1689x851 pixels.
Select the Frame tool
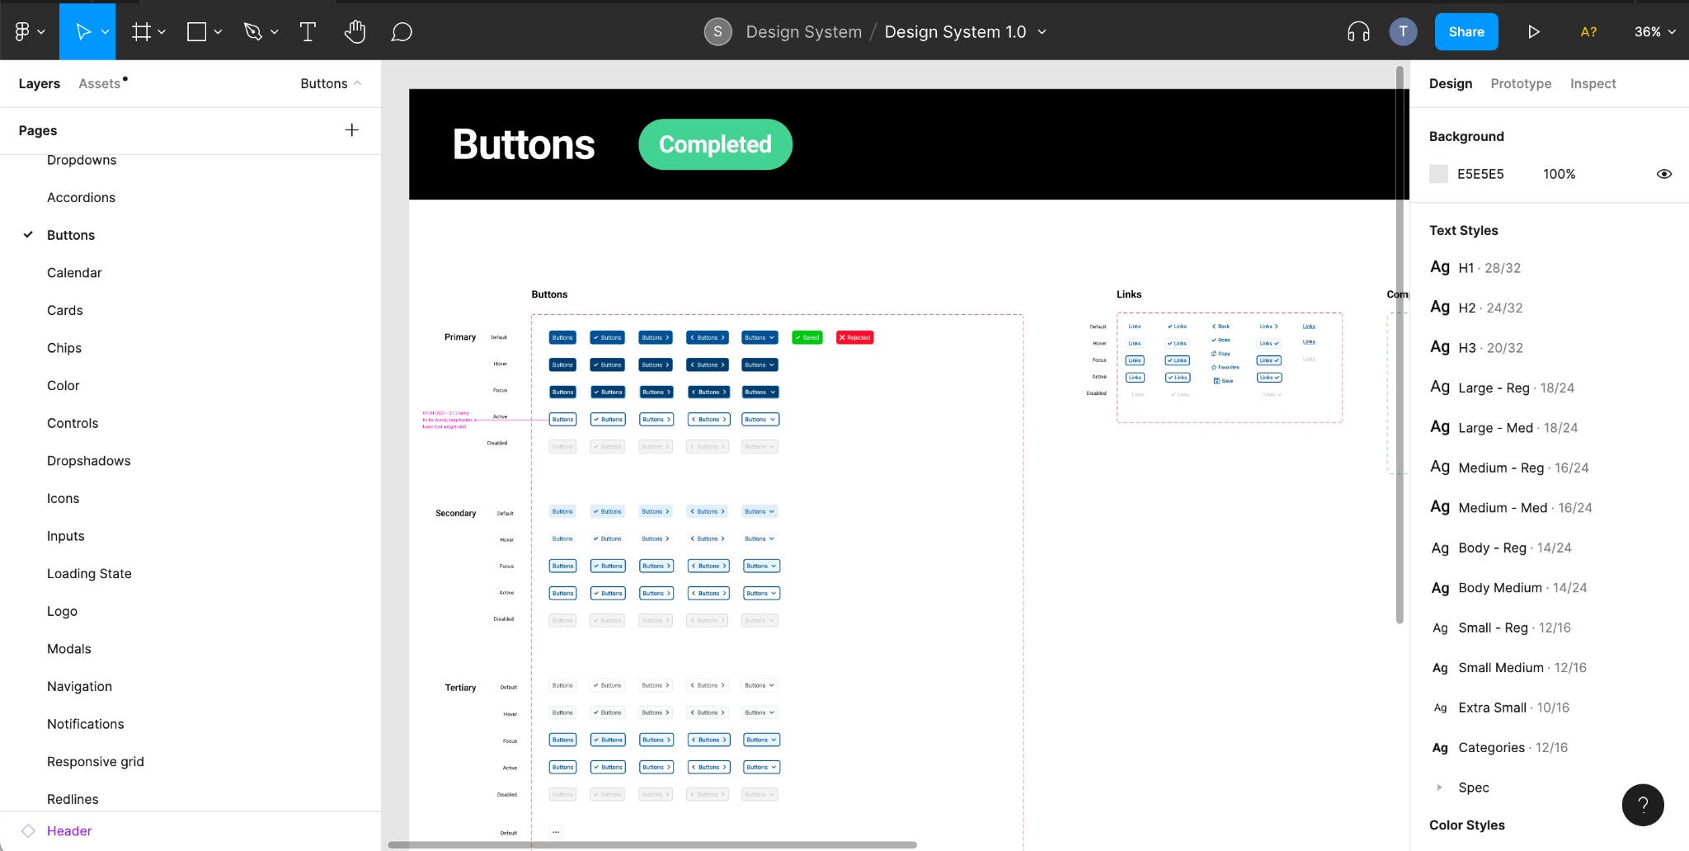pyautogui.click(x=141, y=31)
